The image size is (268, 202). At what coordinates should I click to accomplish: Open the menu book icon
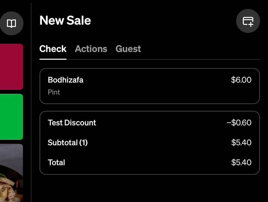pos(12,23)
